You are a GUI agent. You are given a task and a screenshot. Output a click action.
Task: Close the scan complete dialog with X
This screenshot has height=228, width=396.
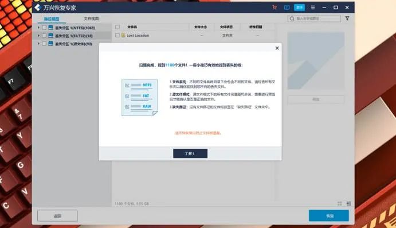pos(277,48)
